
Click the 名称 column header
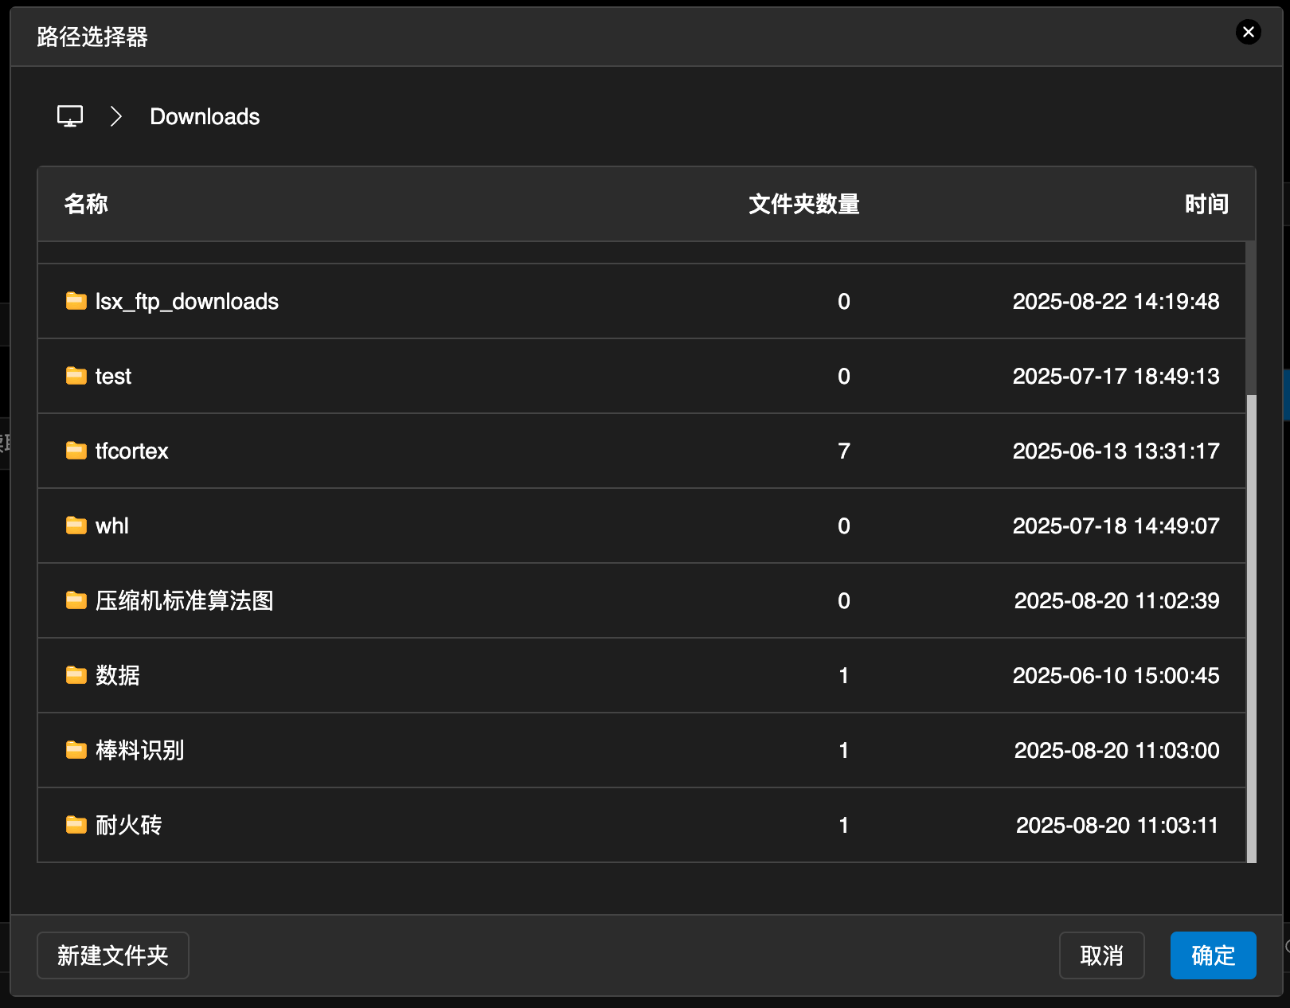click(86, 204)
